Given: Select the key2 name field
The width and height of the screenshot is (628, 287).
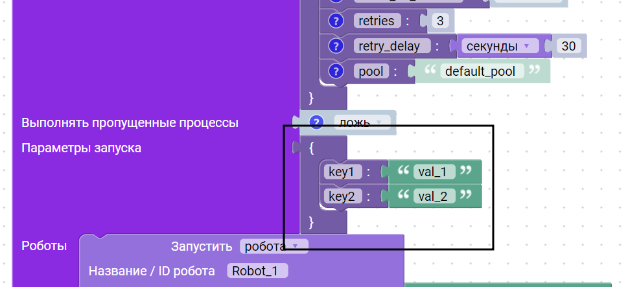Looking at the screenshot, I should [x=342, y=196].
